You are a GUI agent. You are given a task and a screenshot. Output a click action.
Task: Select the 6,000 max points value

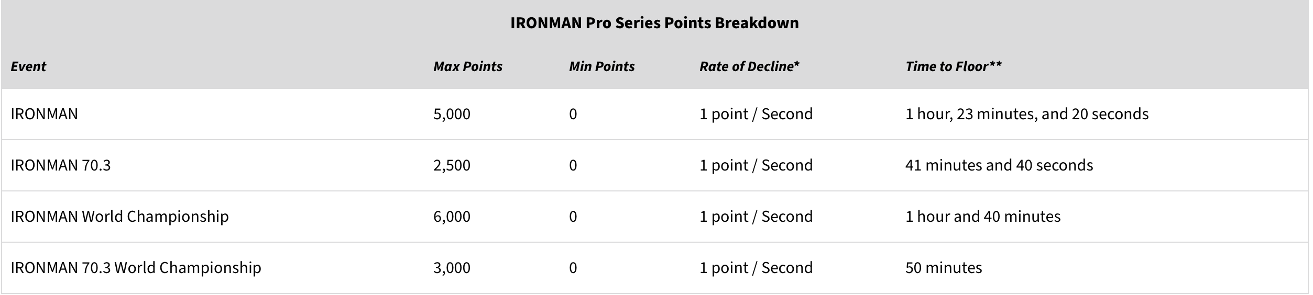pyautogui.click(x=452, y=217)
